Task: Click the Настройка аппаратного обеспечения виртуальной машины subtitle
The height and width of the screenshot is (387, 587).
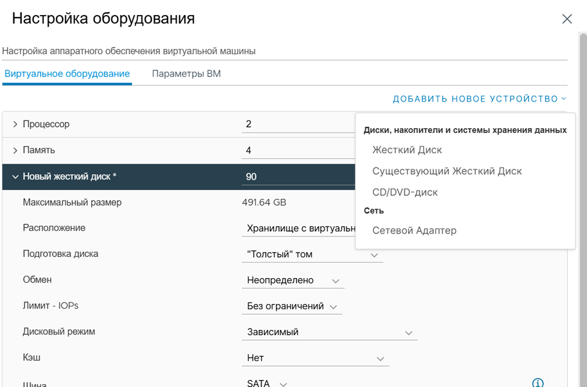Action: coord(129,51)
